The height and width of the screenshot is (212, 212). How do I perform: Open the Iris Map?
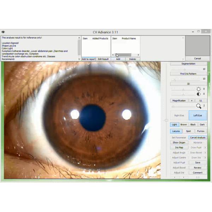pyautogui.click(x=179, y=147)
